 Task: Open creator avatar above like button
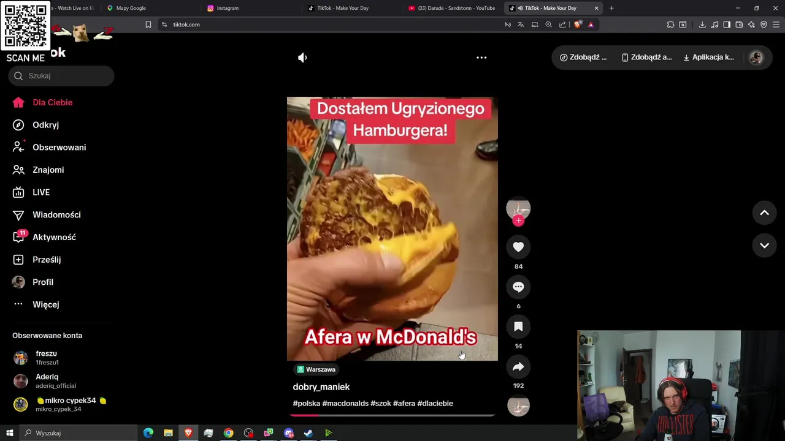coord(518,208)
